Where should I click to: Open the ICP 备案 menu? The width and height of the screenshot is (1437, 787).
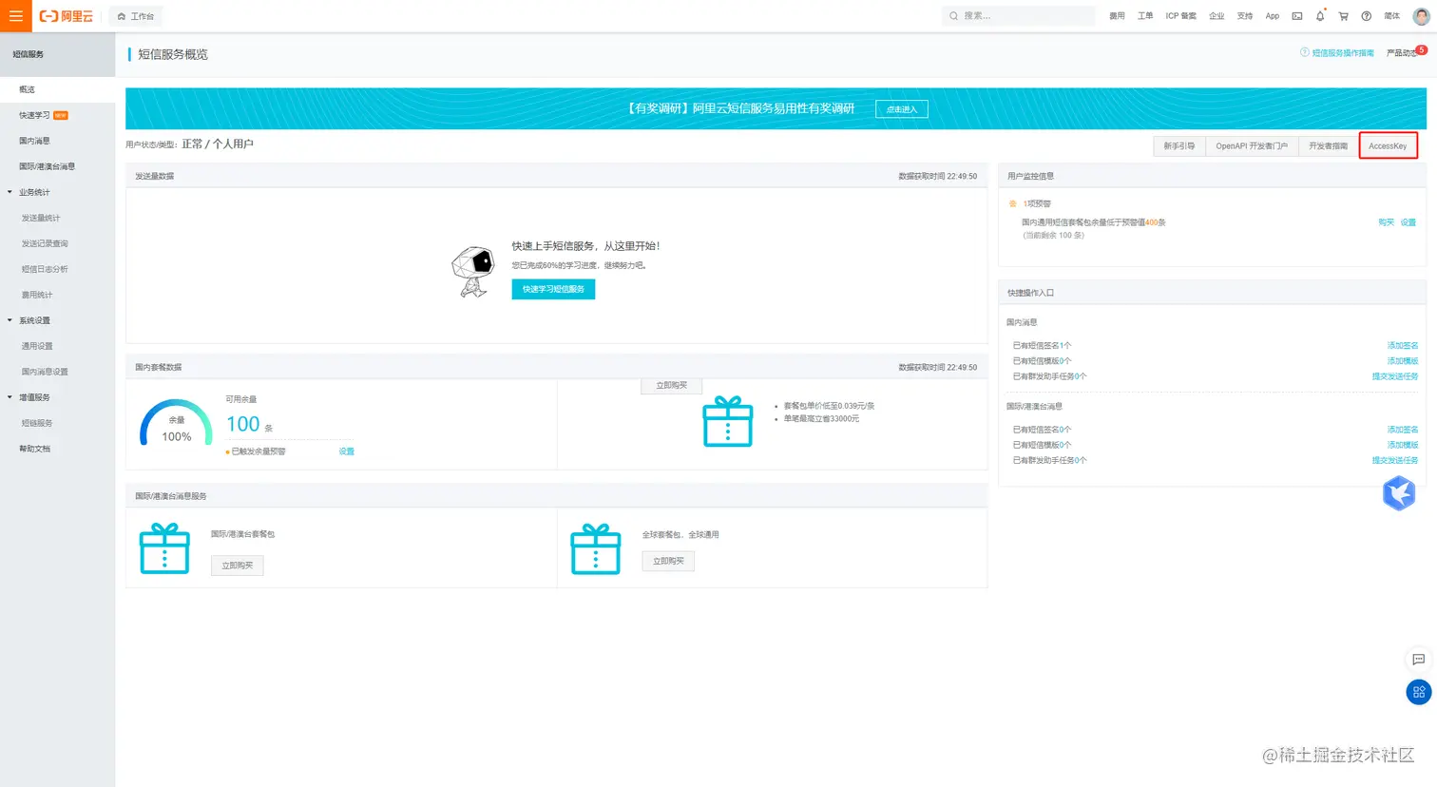point(1181,16)
